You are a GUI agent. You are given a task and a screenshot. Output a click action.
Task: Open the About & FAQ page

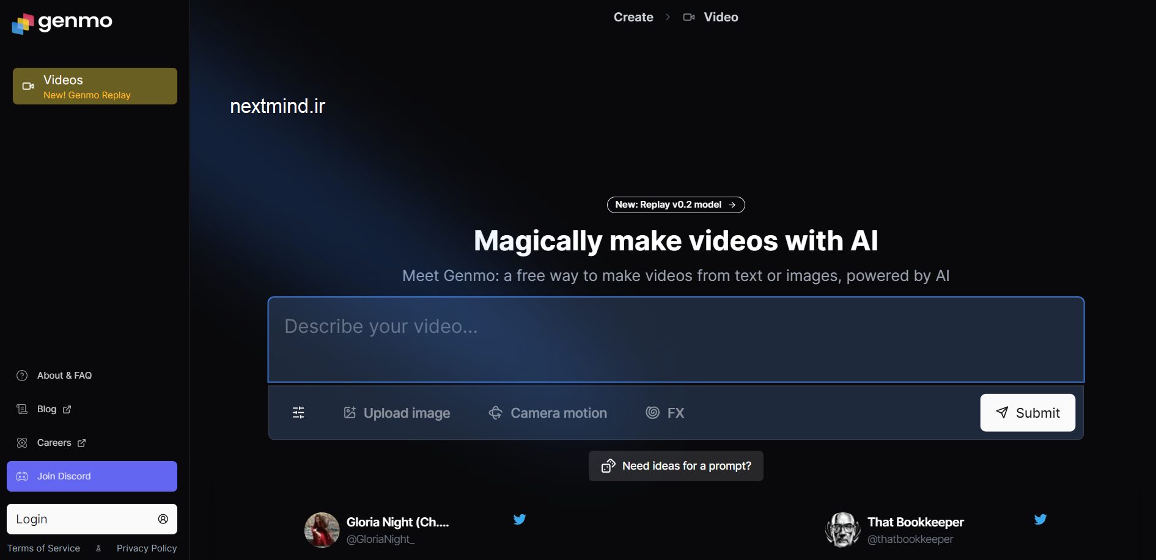point(64,376)
